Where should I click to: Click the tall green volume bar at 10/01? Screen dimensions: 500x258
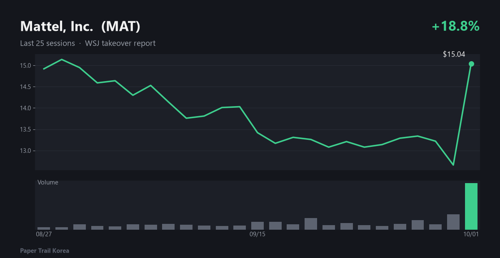coord(471,206)
